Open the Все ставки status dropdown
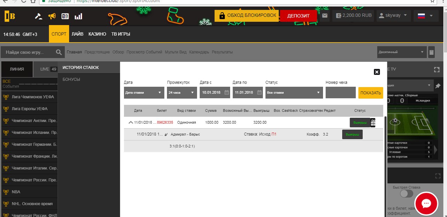The image size is (447, 217). 294,93
